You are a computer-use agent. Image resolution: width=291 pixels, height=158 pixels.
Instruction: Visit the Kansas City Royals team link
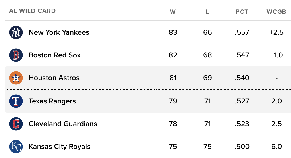59,147
